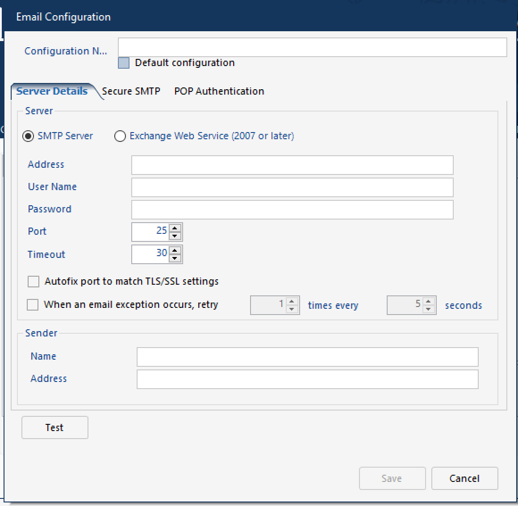Image resolution: width=518 pixels, height=506 pixels.
Task: Decrease the Port value with down arrow
Action: click(x=175, y=236)
